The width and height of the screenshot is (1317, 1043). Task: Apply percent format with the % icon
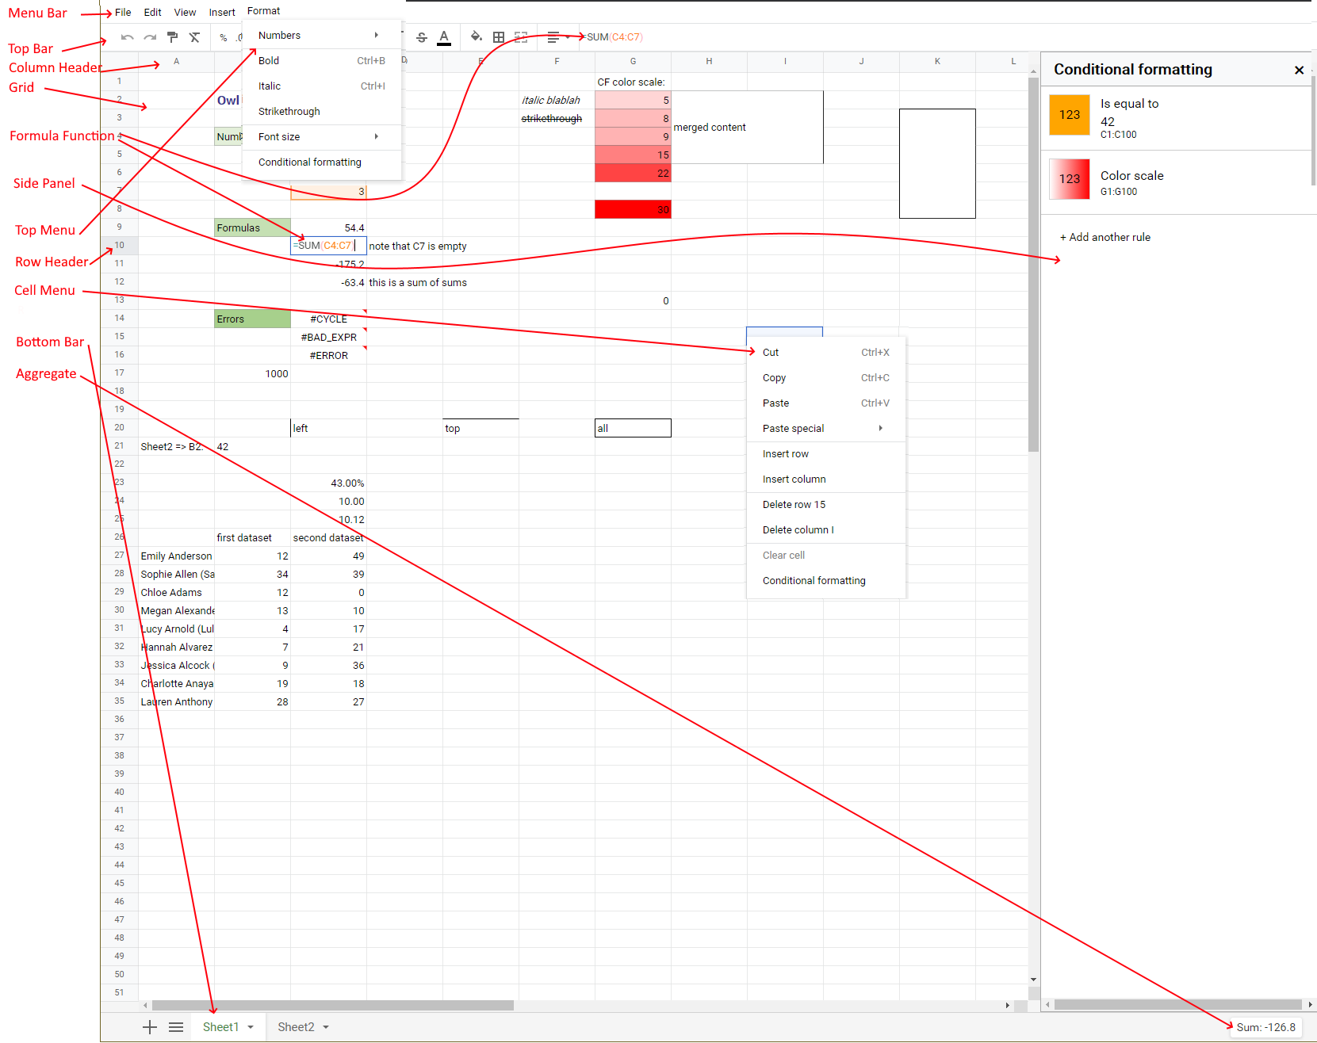coord(224,37)
